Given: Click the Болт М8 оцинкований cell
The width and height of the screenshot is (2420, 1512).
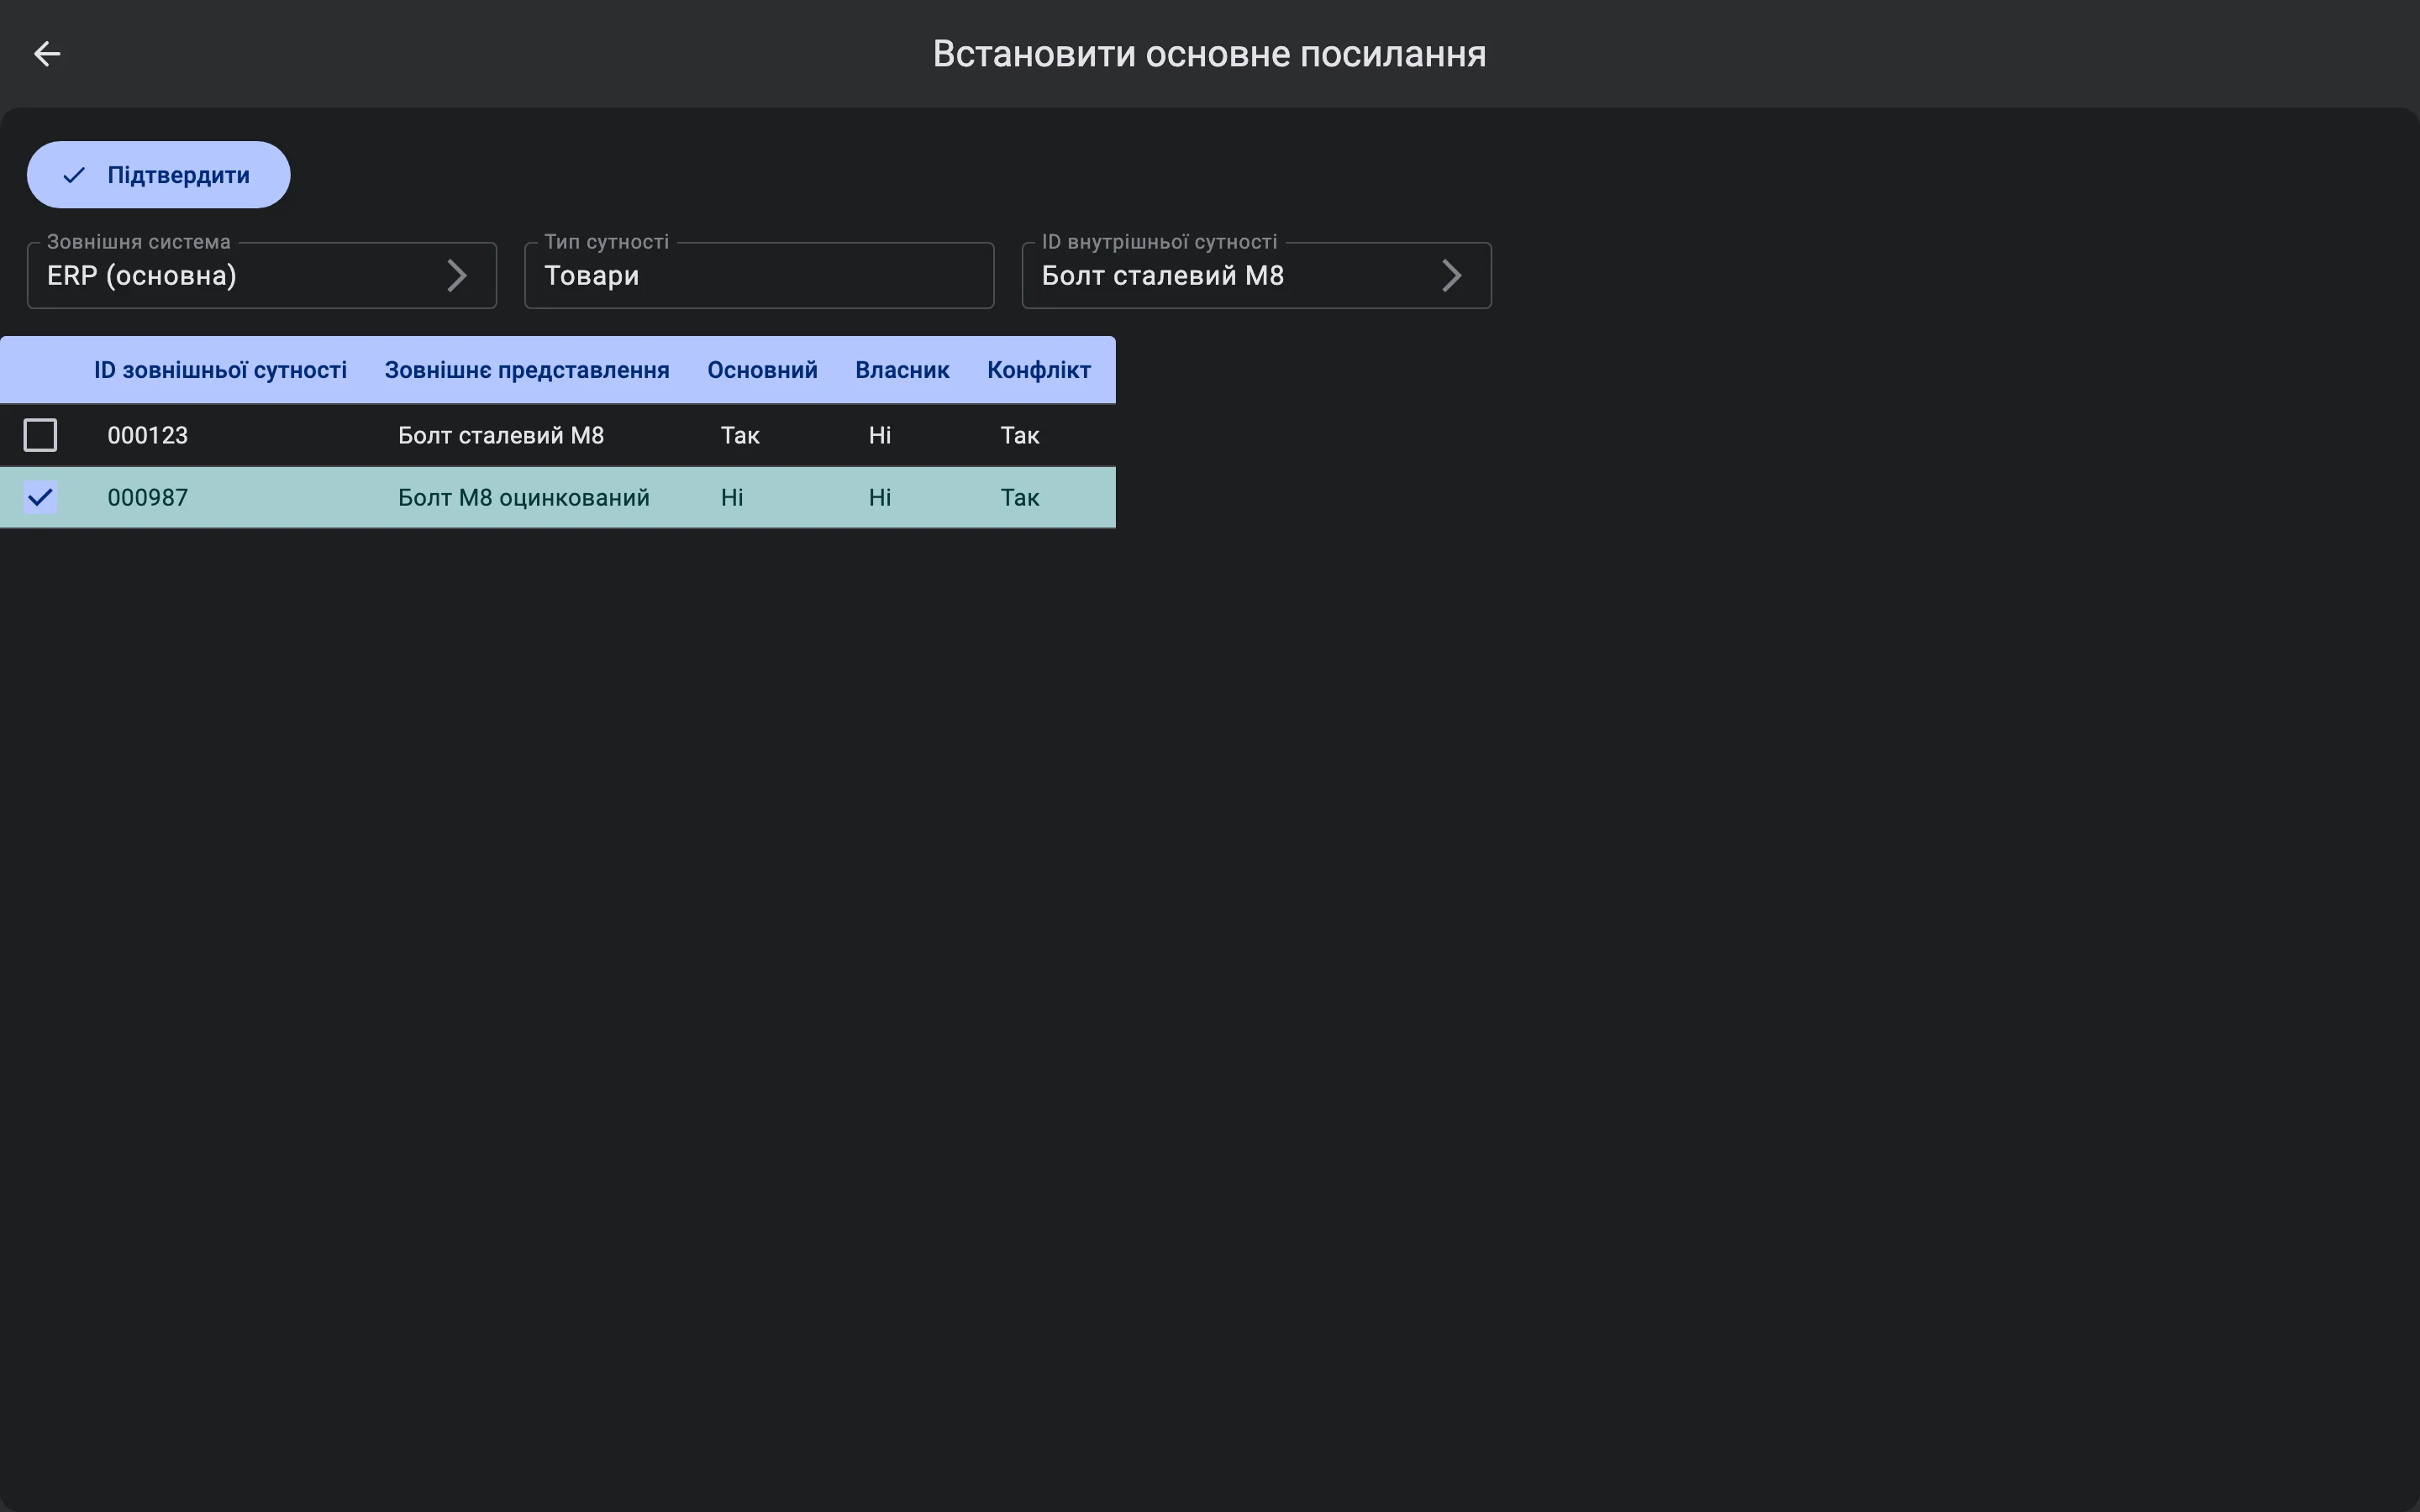Looking at the screenshot, I should (x=524, y=498).
